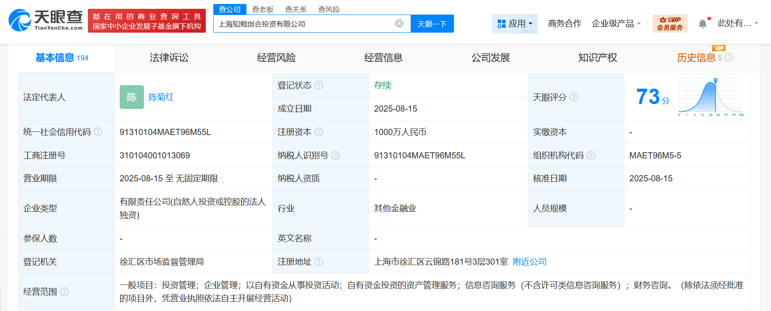Click the 存续 status value
Viewport: 771px width, 311px height.
pyautogui.click(x=382, y=85)
